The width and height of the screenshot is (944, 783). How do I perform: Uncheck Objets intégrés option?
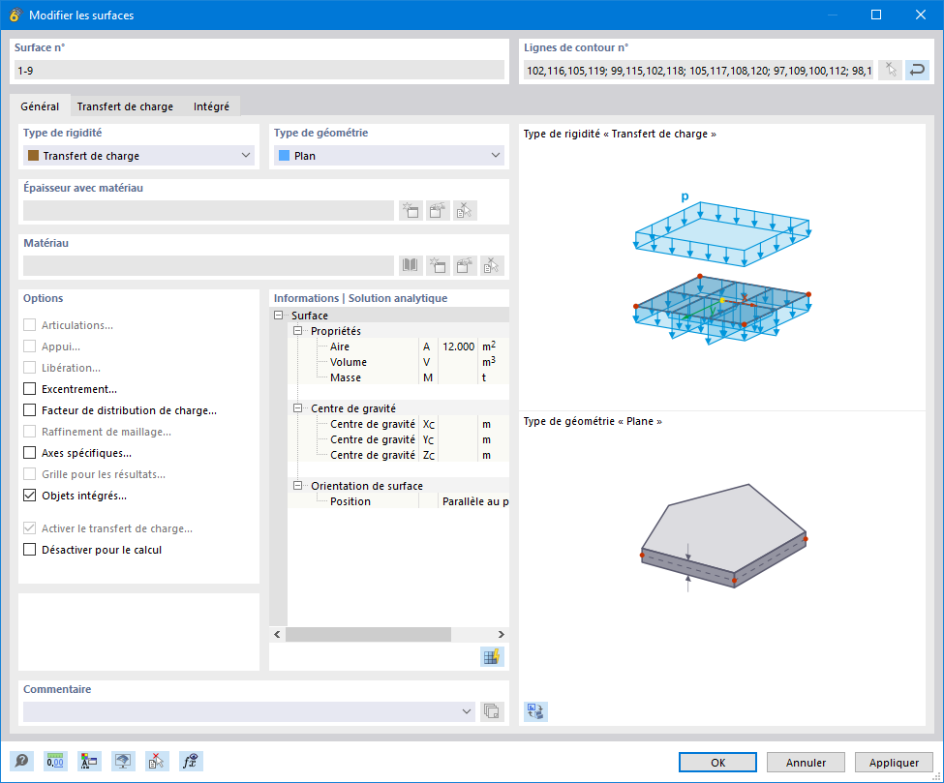(29, 496)
